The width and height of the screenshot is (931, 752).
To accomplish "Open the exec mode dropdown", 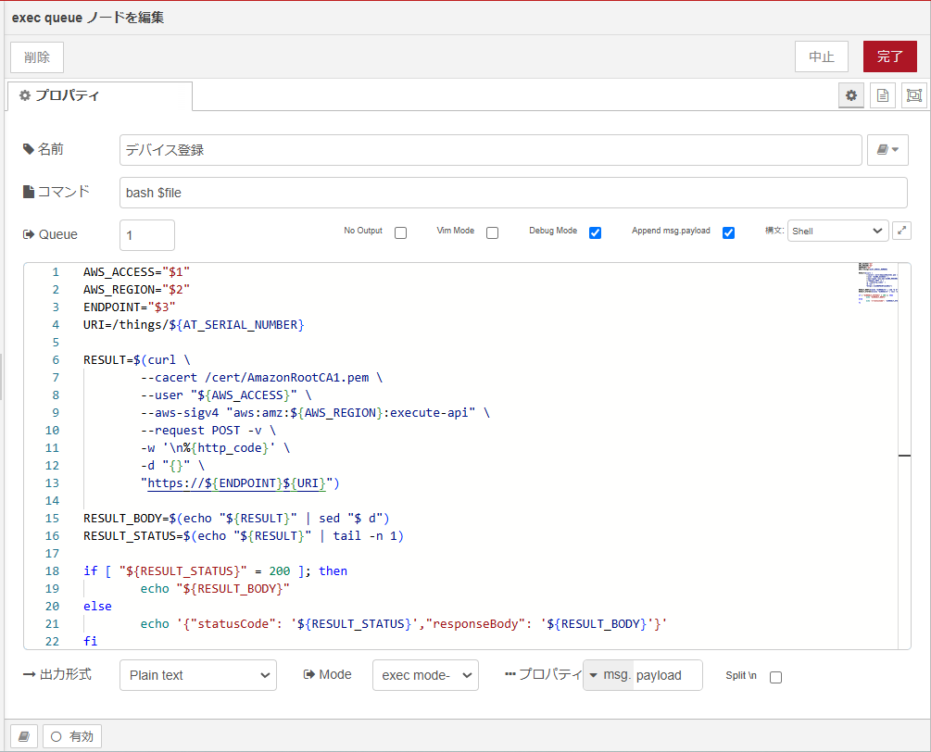I will point(426,675).
